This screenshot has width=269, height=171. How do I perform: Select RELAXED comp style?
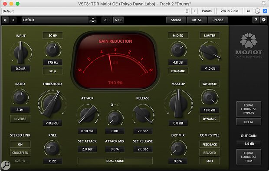click(210, 153)
